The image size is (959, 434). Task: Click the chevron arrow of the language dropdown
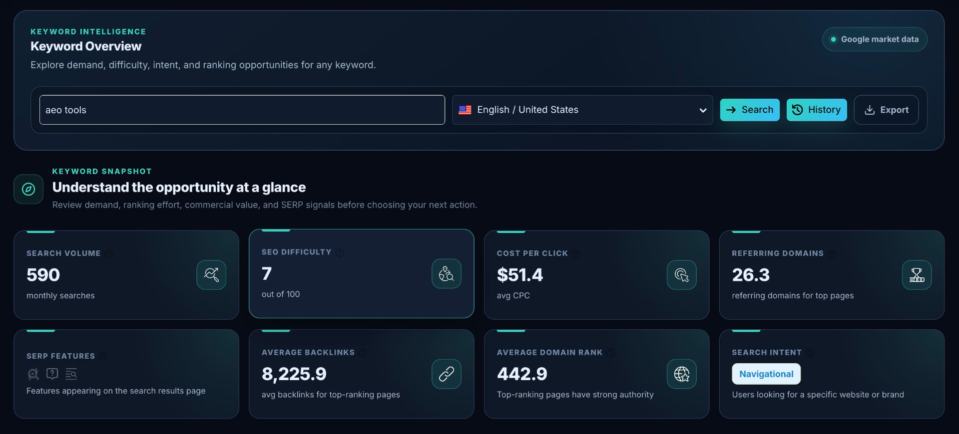pyautogui.click(x=703, y=110)
